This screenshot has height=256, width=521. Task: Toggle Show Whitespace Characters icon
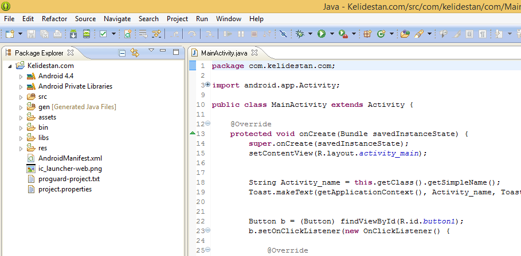click(483, 34)
